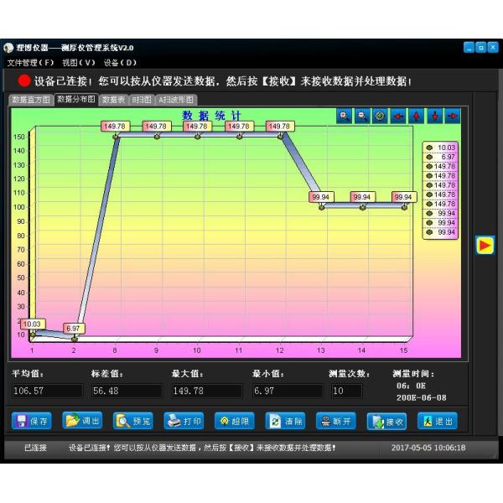The height and width of the screenshot is (503, 503).
Task: Open the 数据表 tab
Action: click(113, 99)
